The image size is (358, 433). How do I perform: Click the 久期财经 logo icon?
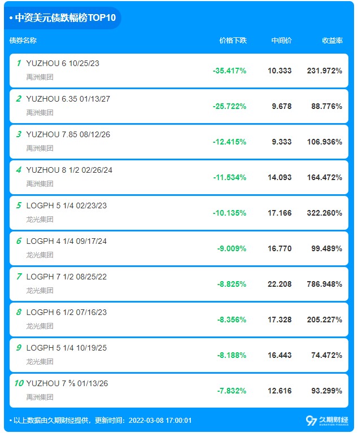[327, 421]
